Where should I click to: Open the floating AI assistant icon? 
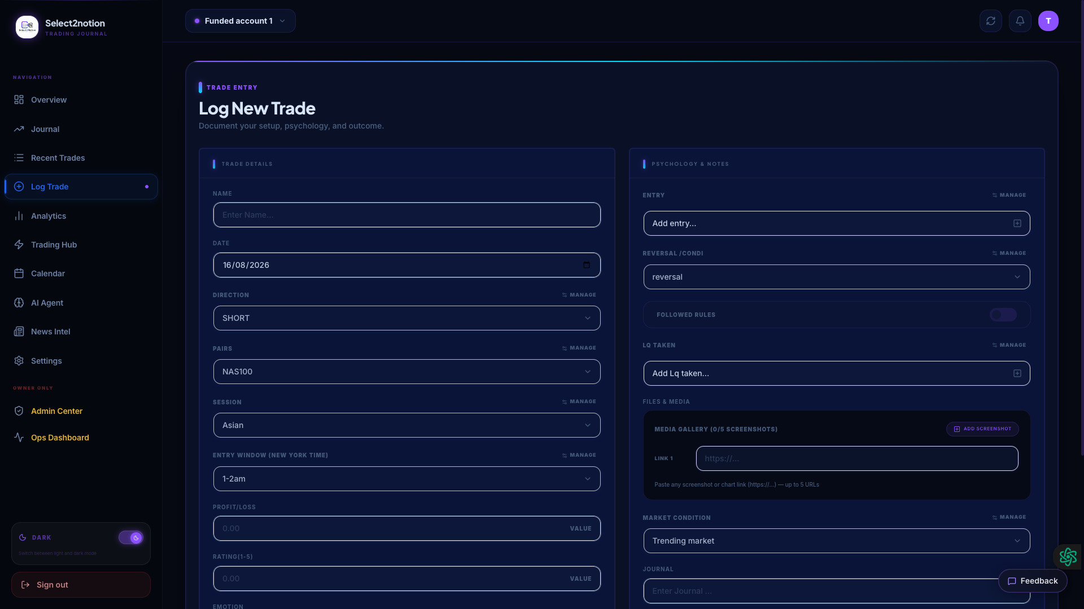pos(1068,557)
